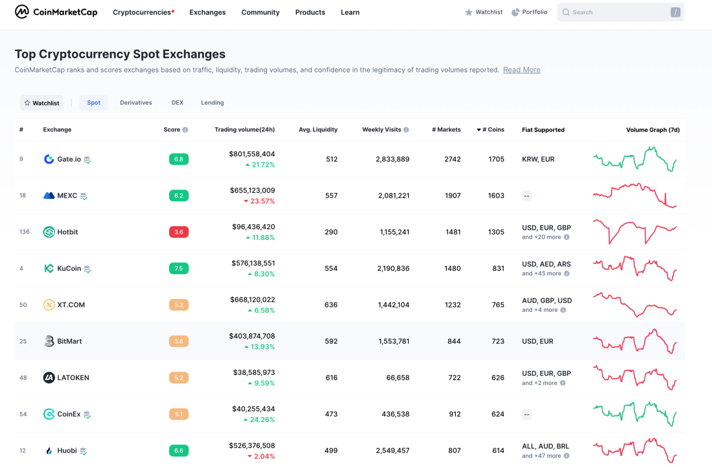Click the CoinMarketCap logo
This screenshot has width=712, height=467.
pos(56,12)
